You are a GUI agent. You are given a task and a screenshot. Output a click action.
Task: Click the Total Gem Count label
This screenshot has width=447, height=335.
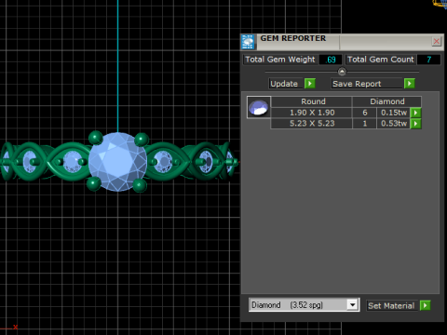coord(381,60)
